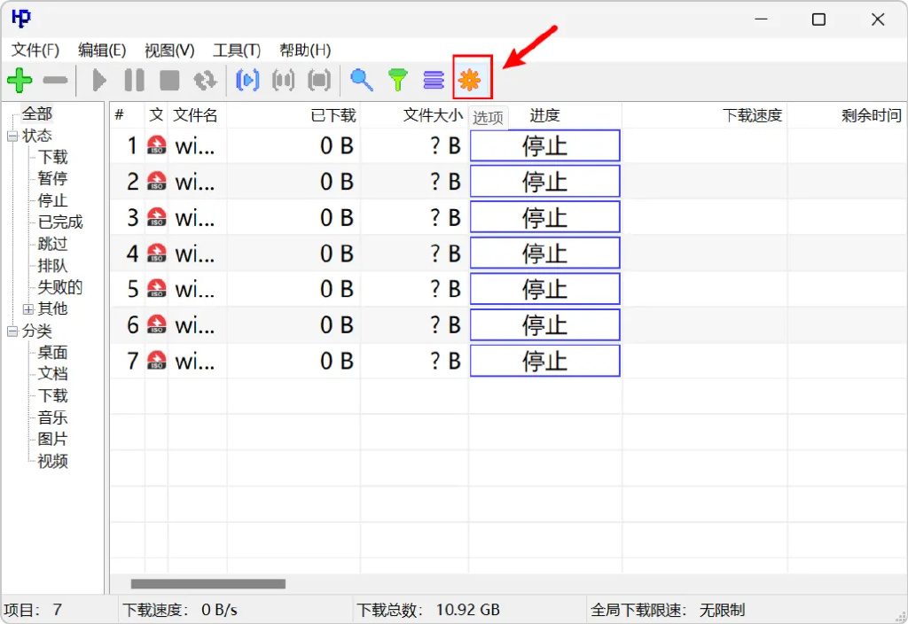
Task: Open options via the orange gear icon
Action: 470,81
